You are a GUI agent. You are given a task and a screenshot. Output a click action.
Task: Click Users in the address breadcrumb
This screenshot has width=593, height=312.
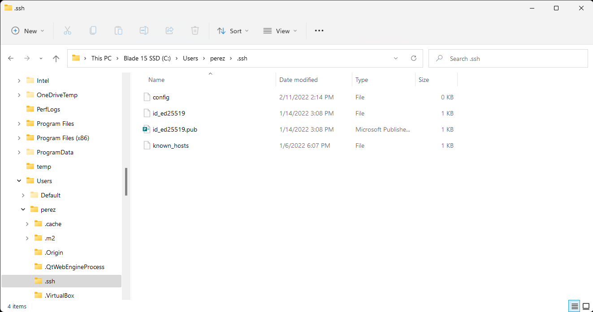[x=190, y=58]
